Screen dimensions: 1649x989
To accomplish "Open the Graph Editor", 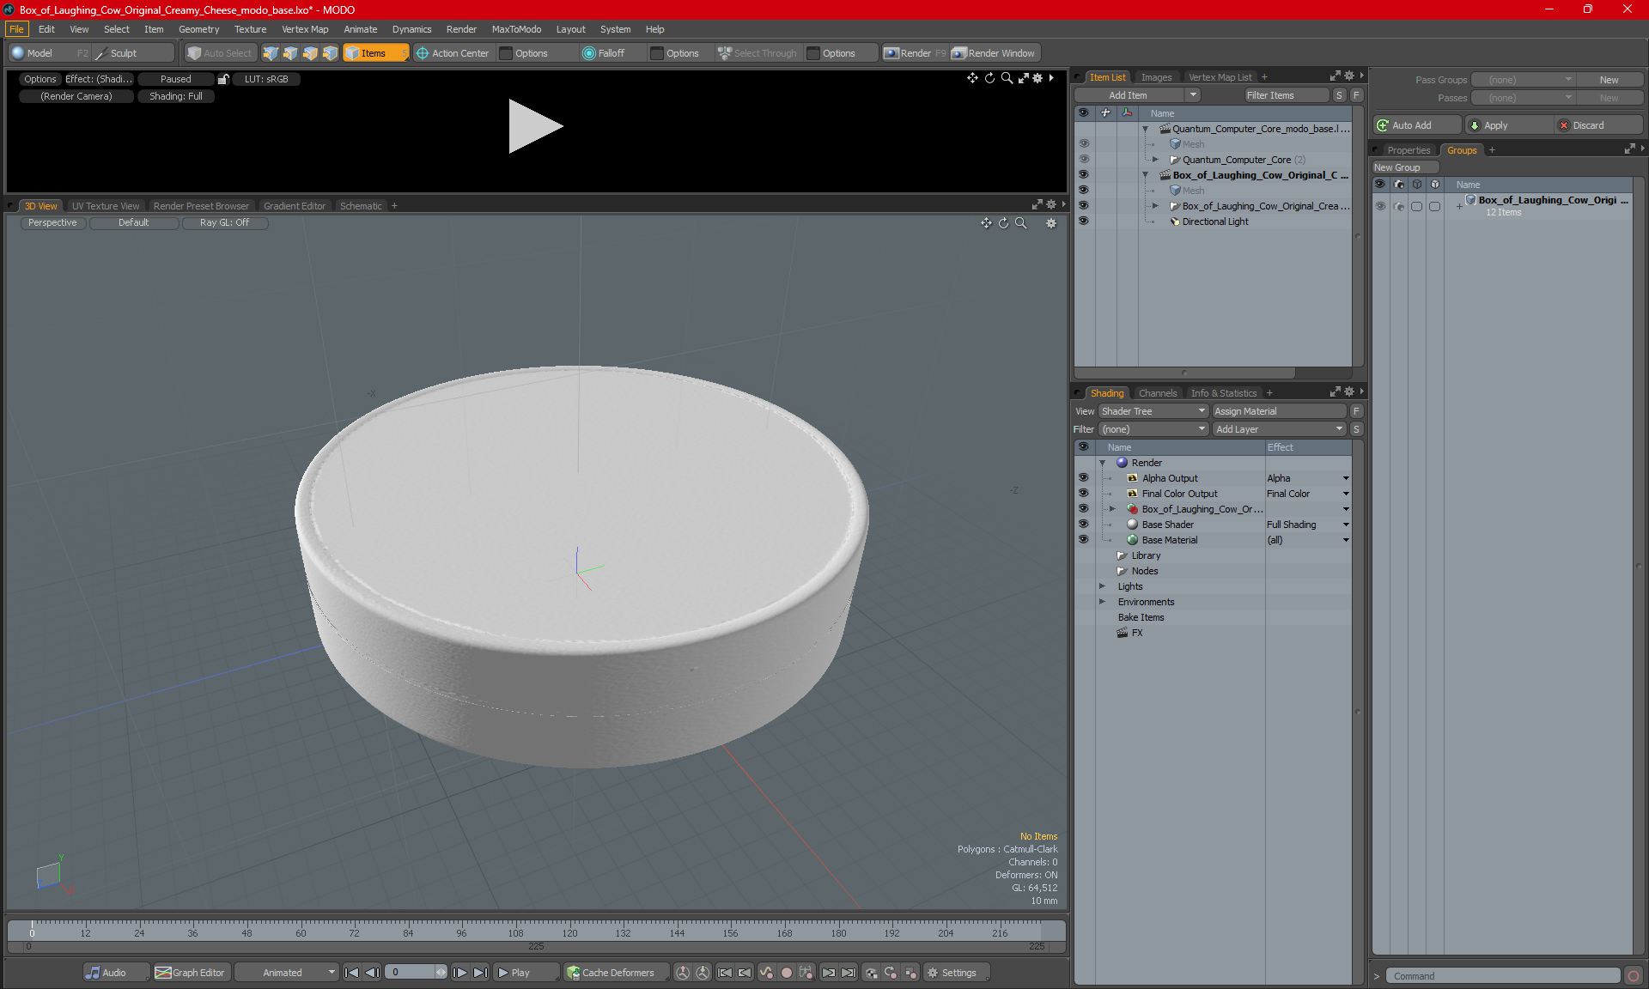I will tap(191, 973).
